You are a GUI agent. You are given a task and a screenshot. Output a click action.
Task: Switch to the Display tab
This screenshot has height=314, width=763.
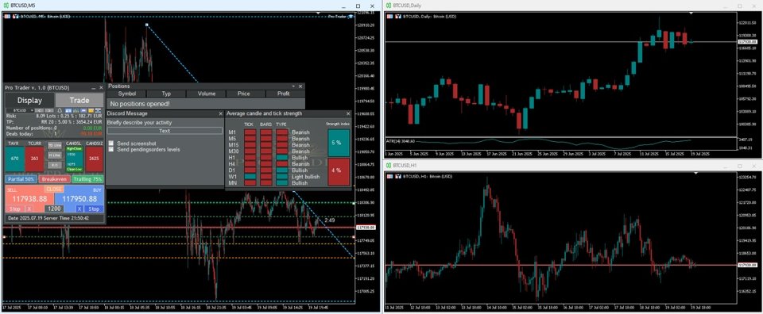tap(29, 101)
